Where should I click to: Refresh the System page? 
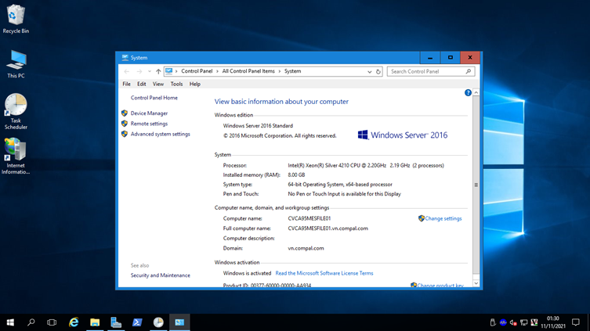coord(378,71)
